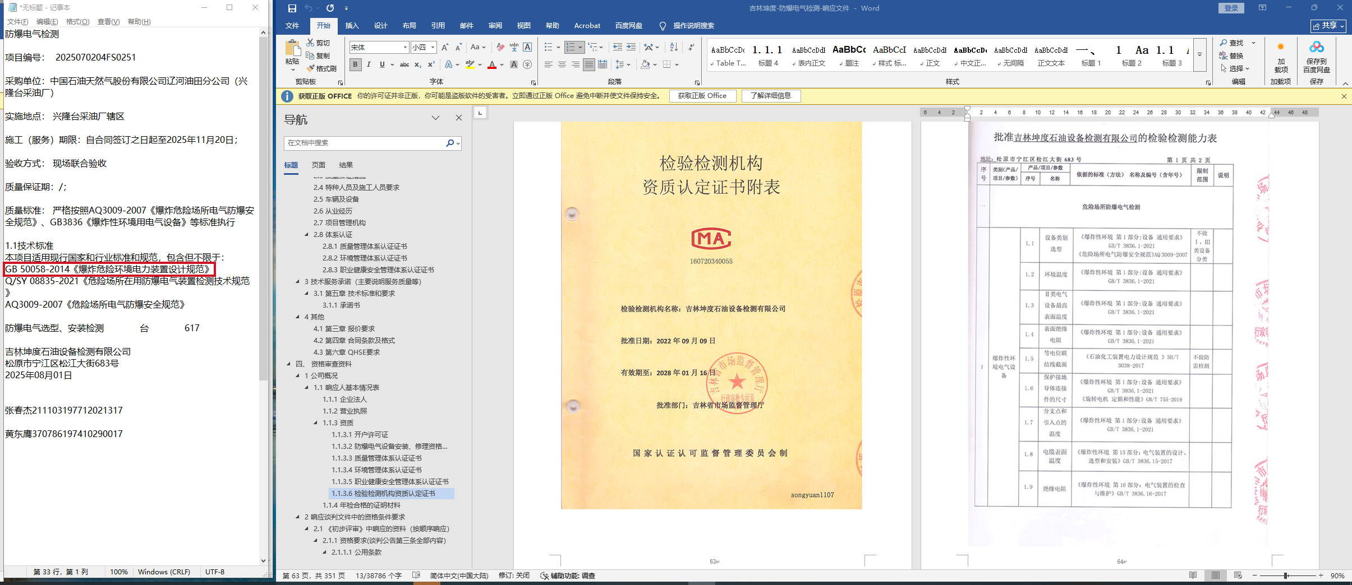
Task: Click Replace (替换) in editing group
Action: click(1231, 55)
